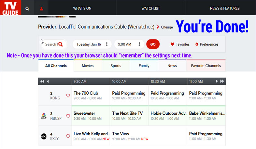This screenshot has width=256, height=149.
Task: Click the 11:00 AM time header
Action: point(196,82)
